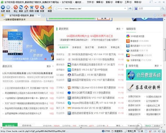Select the 苹果应用 category tab
This screenshot has height=133, width=166.
point(115,47)
